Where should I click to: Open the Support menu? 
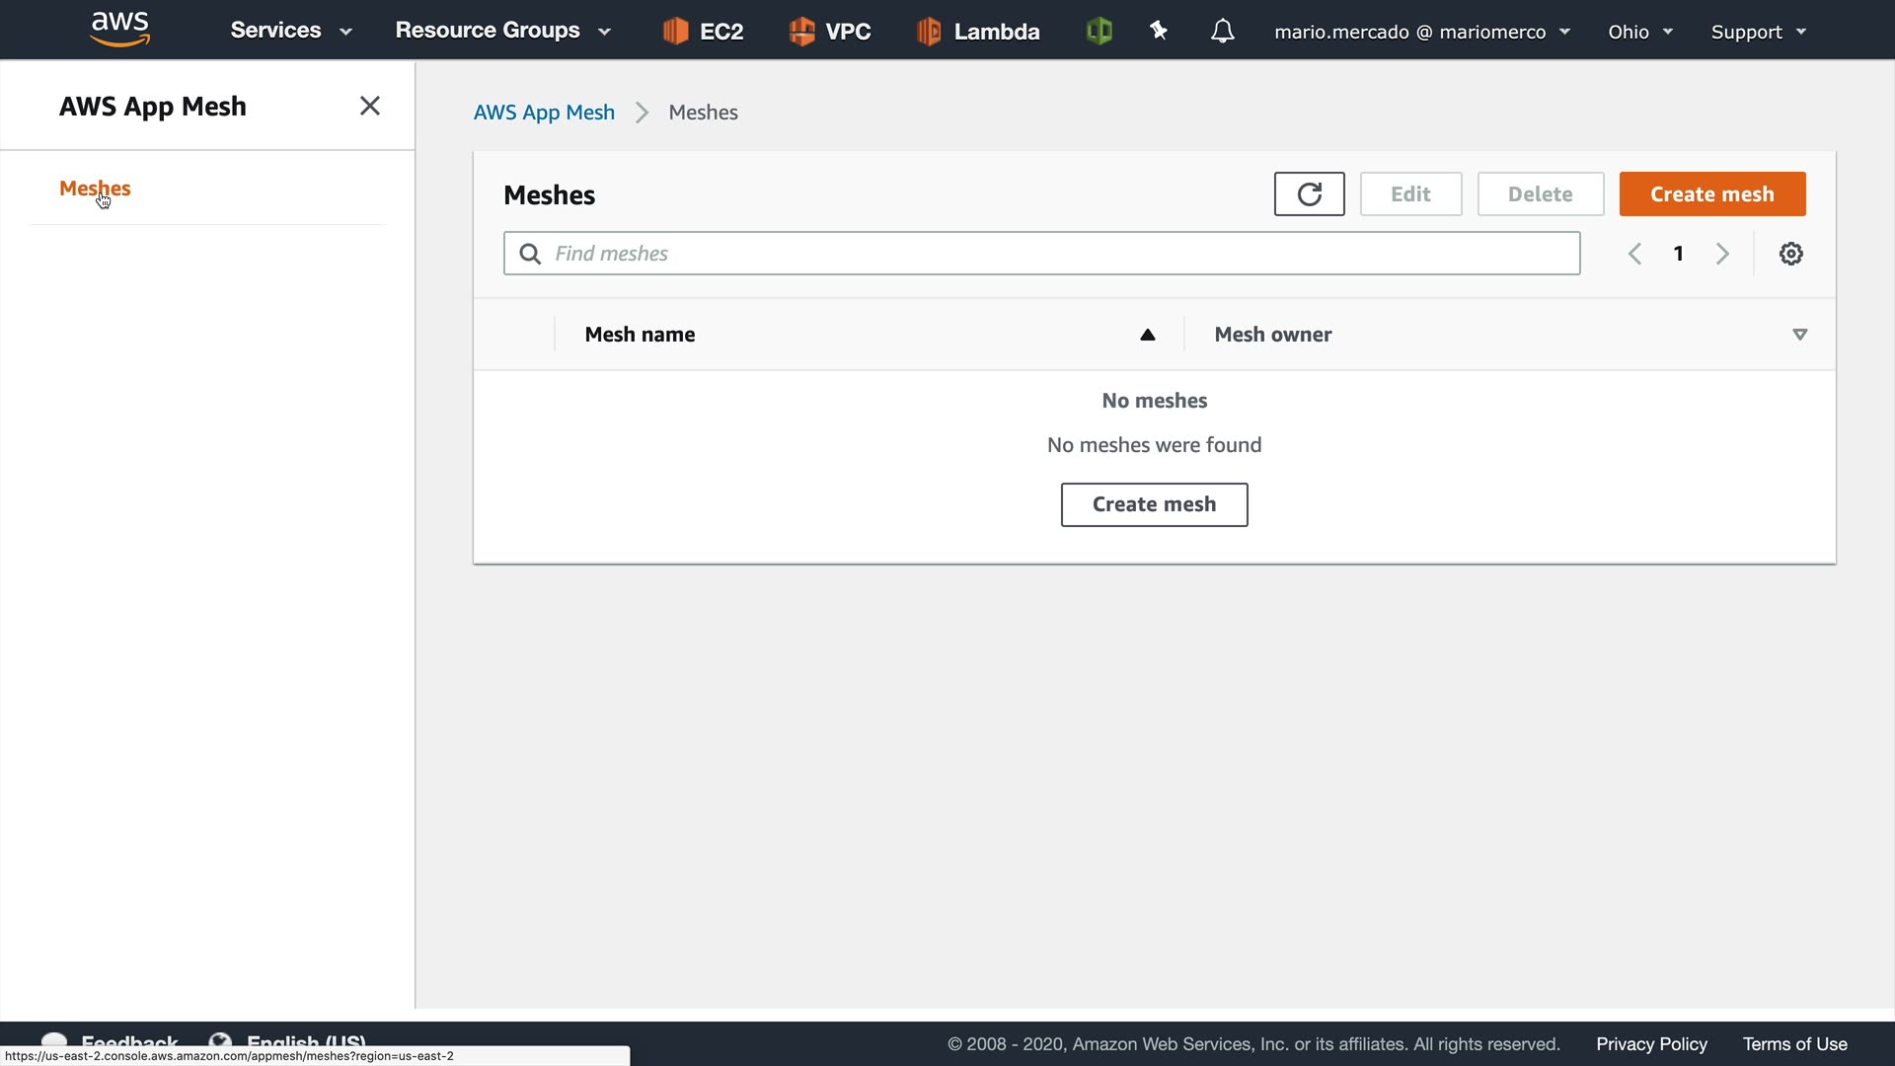tap(1758, 32)
